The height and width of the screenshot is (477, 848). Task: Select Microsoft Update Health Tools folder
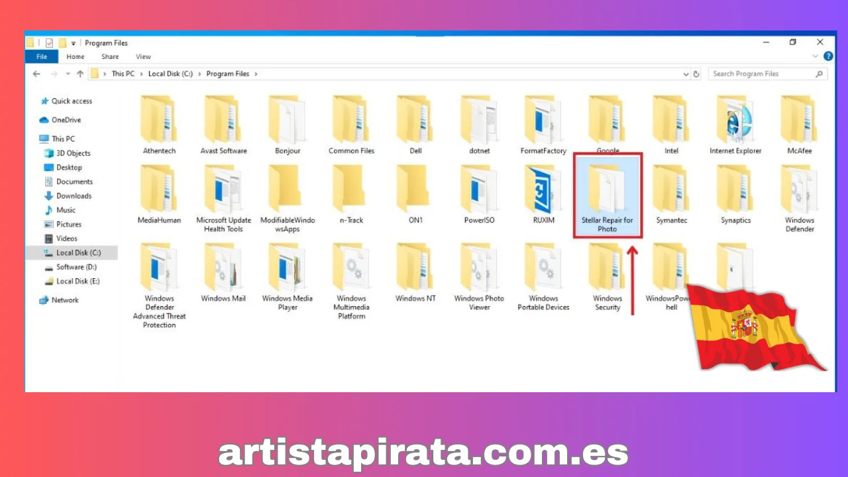pyautogui.click(x=223, y=199)
